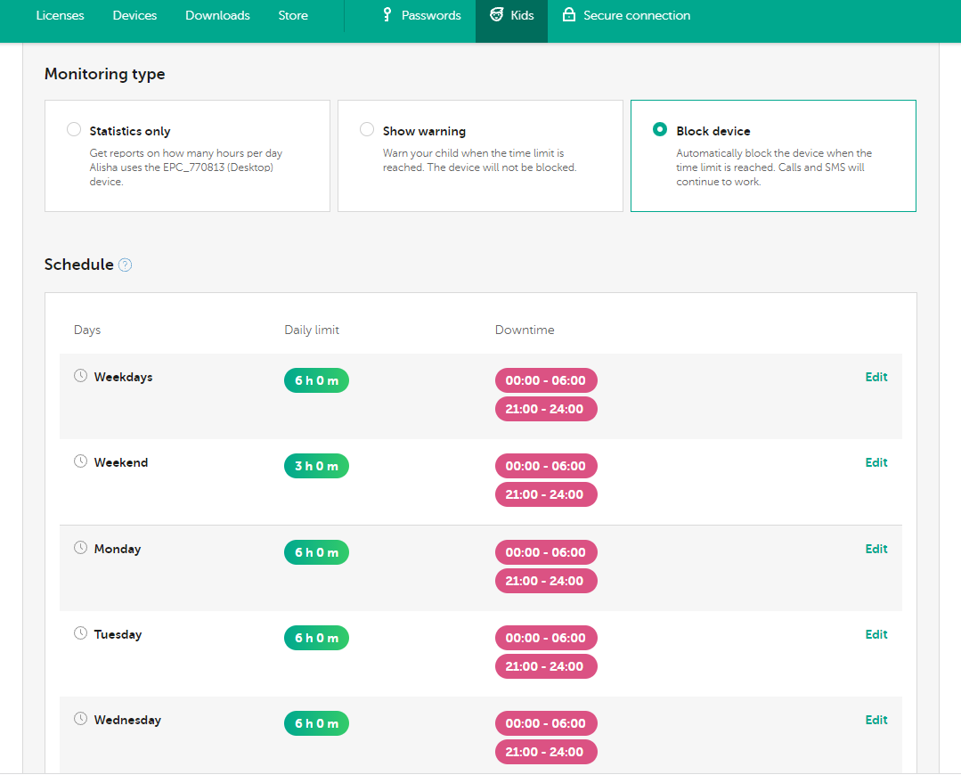Open the Kids section tab
The image size is (961, 783).
[x=512, y=15]
